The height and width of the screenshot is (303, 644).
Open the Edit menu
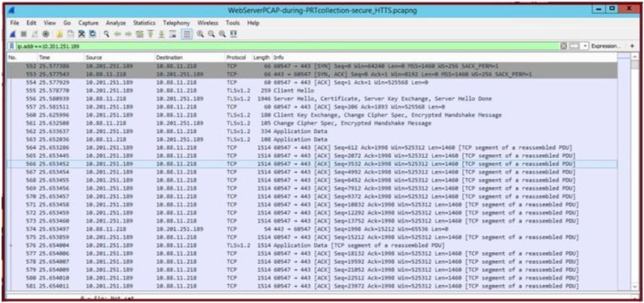[x=32, y=23]
